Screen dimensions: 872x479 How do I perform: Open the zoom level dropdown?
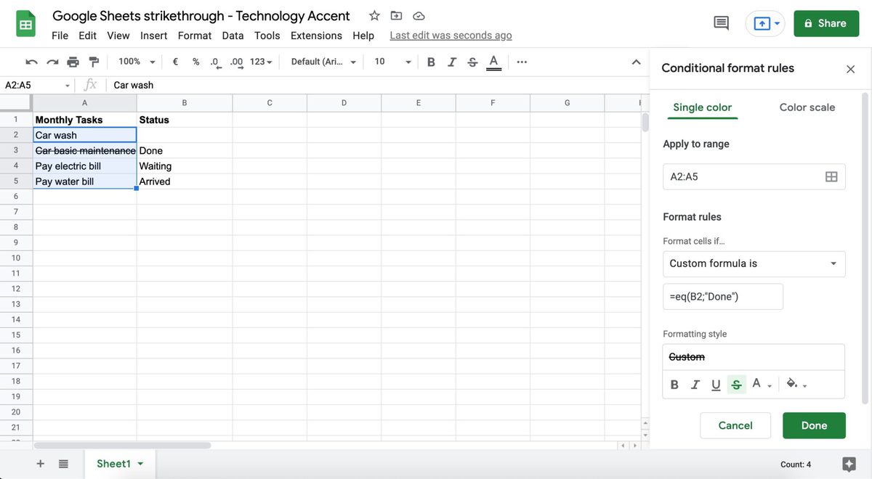pos(137,62)
